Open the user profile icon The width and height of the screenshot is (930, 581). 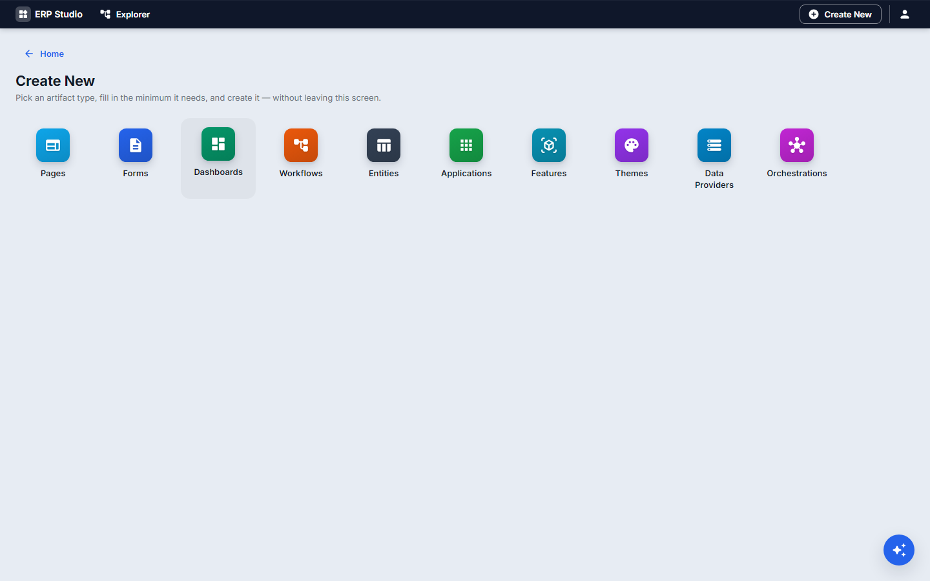(905, 14)
